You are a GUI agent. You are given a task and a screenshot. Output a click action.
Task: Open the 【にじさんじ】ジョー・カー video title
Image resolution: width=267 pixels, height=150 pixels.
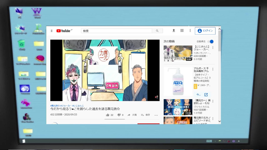pos(202,48)
